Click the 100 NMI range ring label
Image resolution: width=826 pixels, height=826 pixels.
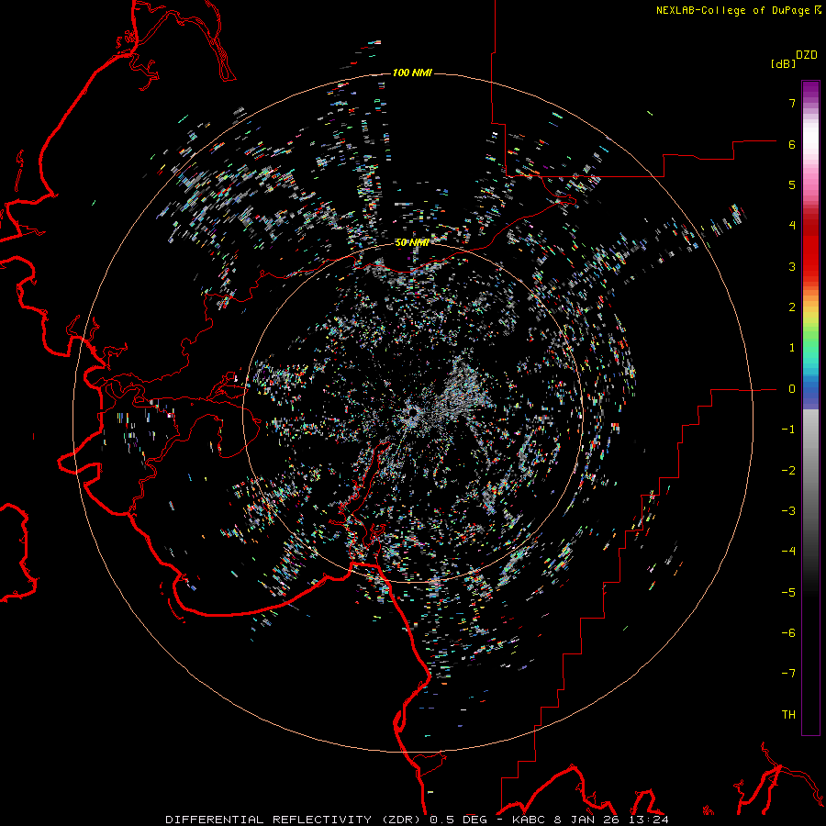[412, 73]
